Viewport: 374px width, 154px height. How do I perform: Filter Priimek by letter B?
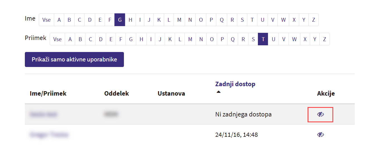coord(80,39)
